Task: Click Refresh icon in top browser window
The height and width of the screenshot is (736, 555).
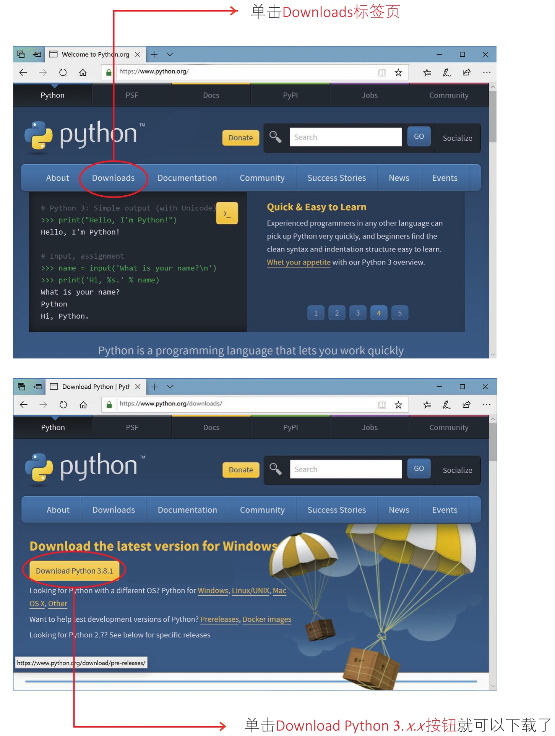Action: coord(63,72)
